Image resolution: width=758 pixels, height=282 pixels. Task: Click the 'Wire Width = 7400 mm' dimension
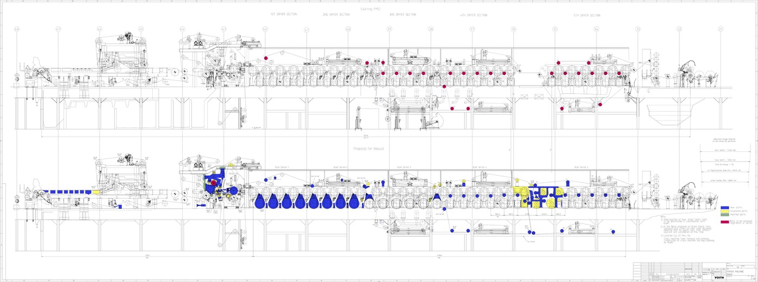tap(725, 150)
